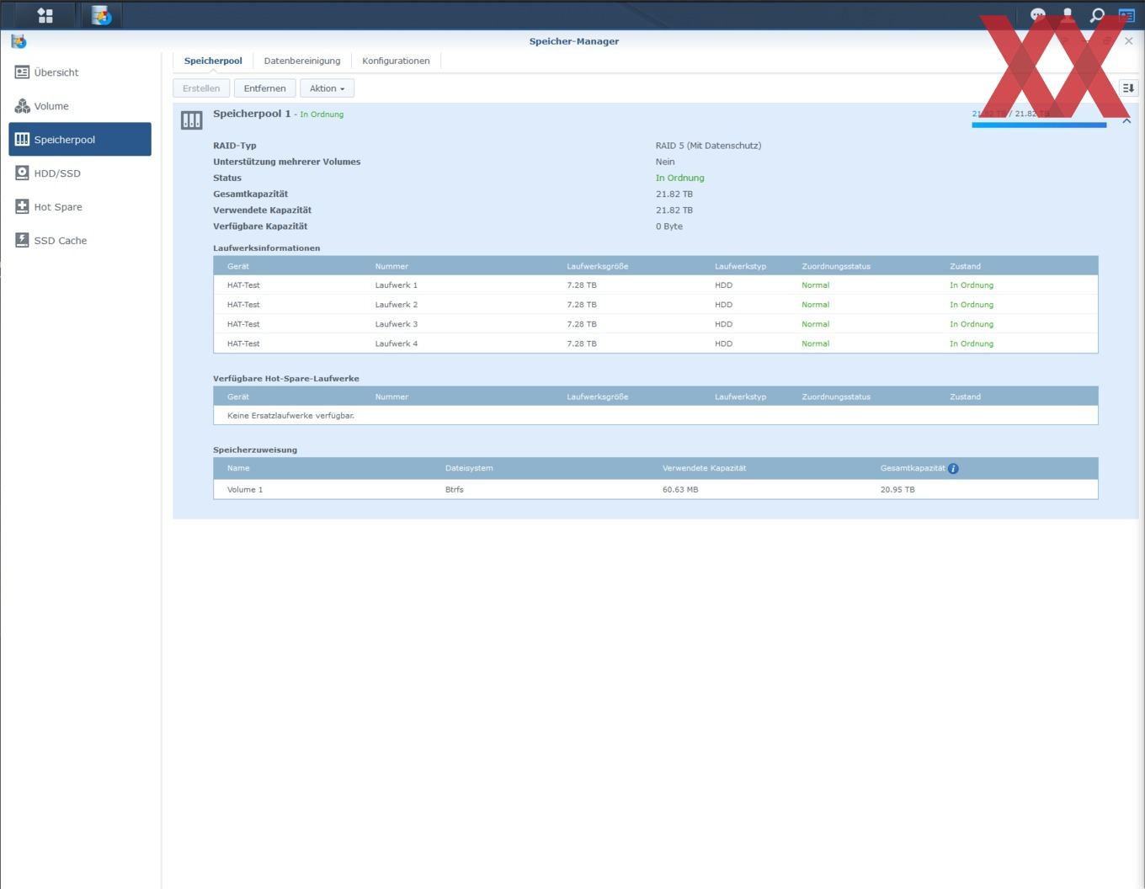Screen dimensions: 1145x889
Task: Select Hot Spare in the sidebar
Action: pos(80,207)
